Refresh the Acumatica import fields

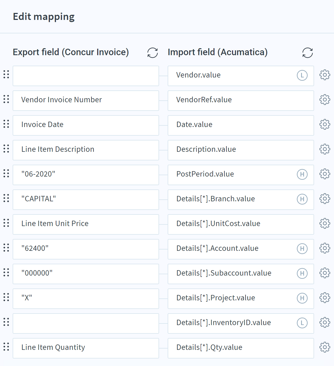coord(308,53)
